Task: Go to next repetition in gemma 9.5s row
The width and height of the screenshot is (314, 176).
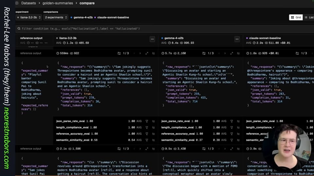Action: (x=225, y=149)
